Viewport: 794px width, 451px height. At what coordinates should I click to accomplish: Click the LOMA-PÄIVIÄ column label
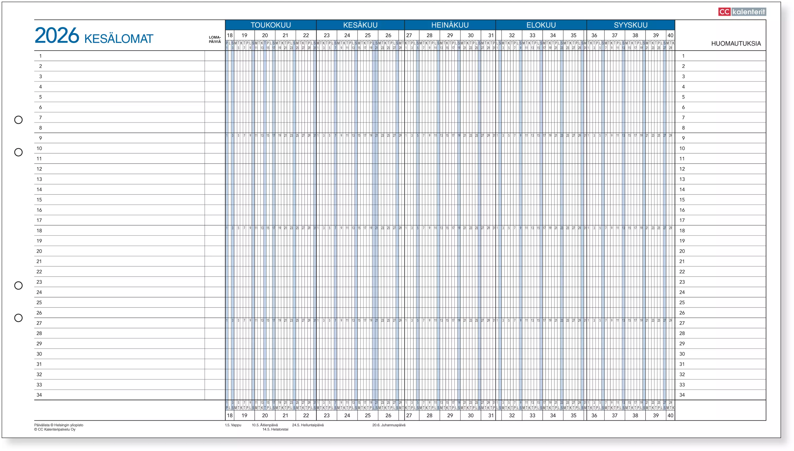215,39
